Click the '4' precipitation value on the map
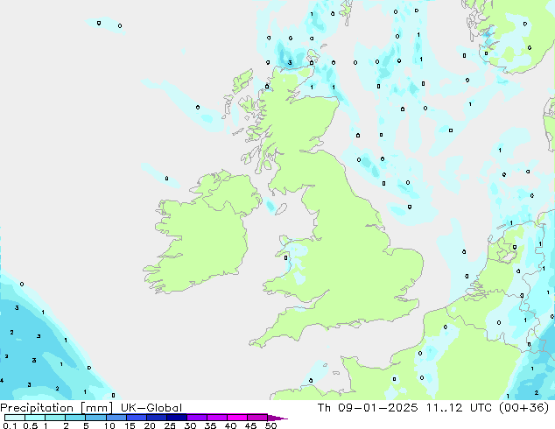 2,381
